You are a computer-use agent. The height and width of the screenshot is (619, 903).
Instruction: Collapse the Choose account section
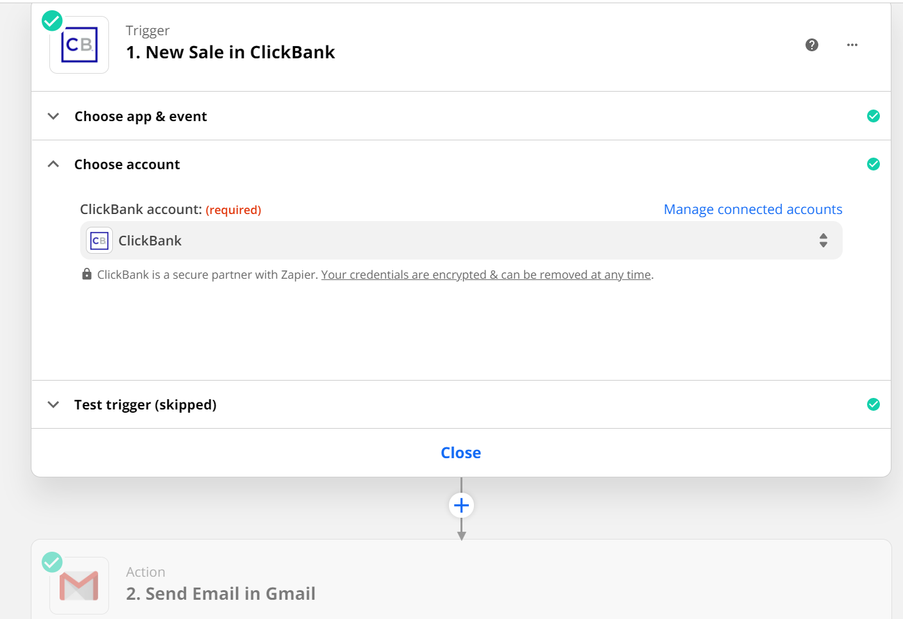pos(54,164)
